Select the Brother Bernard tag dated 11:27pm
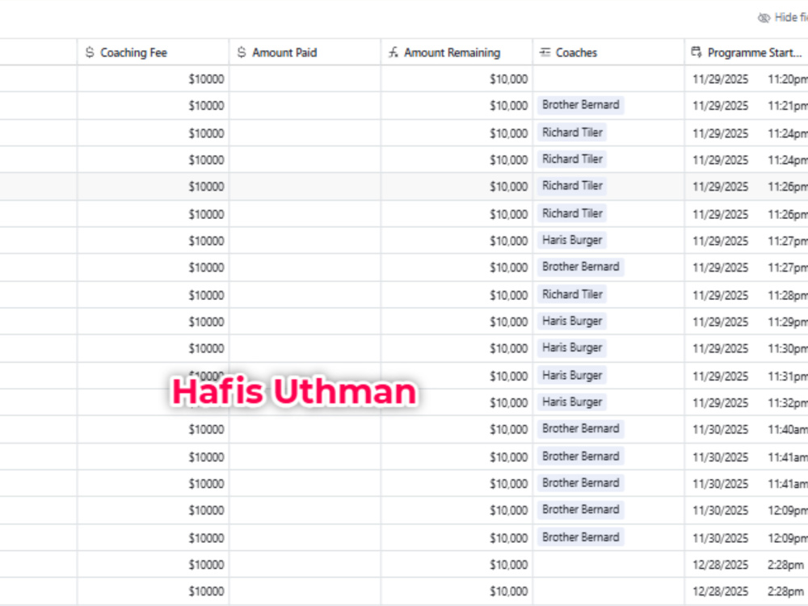The height and width of the screenshot is (606, 808). [x=581, y=267]
